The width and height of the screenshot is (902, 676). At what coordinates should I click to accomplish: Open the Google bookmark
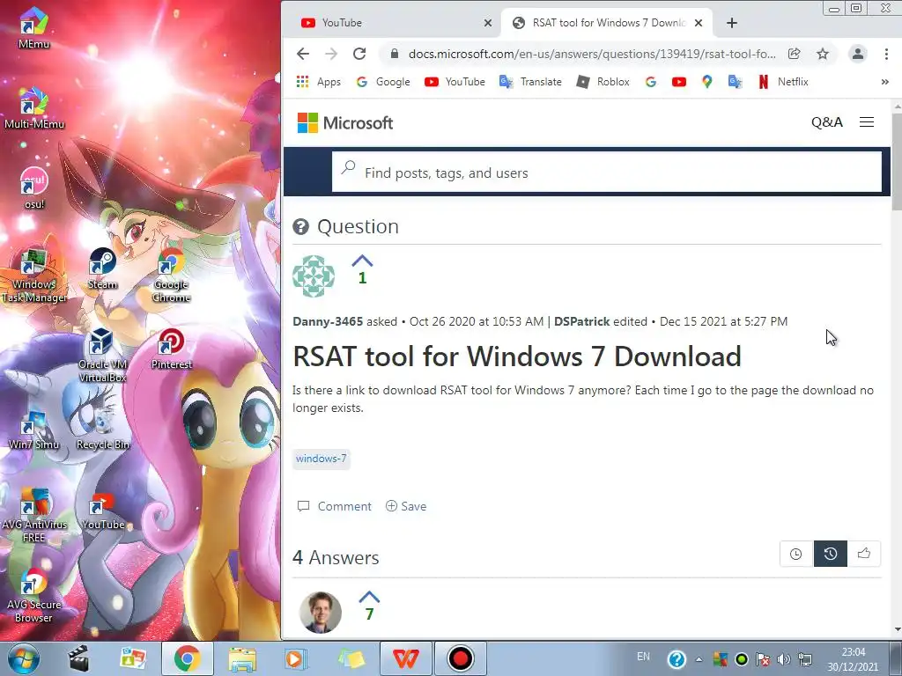(x=383, y=82)
